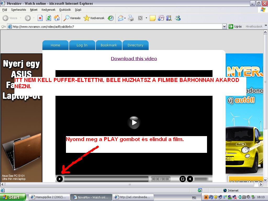Adjust the player volume slider

[x=201, y=179]
